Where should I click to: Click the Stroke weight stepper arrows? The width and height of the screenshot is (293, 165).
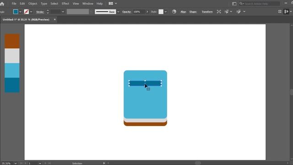pos(48,12)
